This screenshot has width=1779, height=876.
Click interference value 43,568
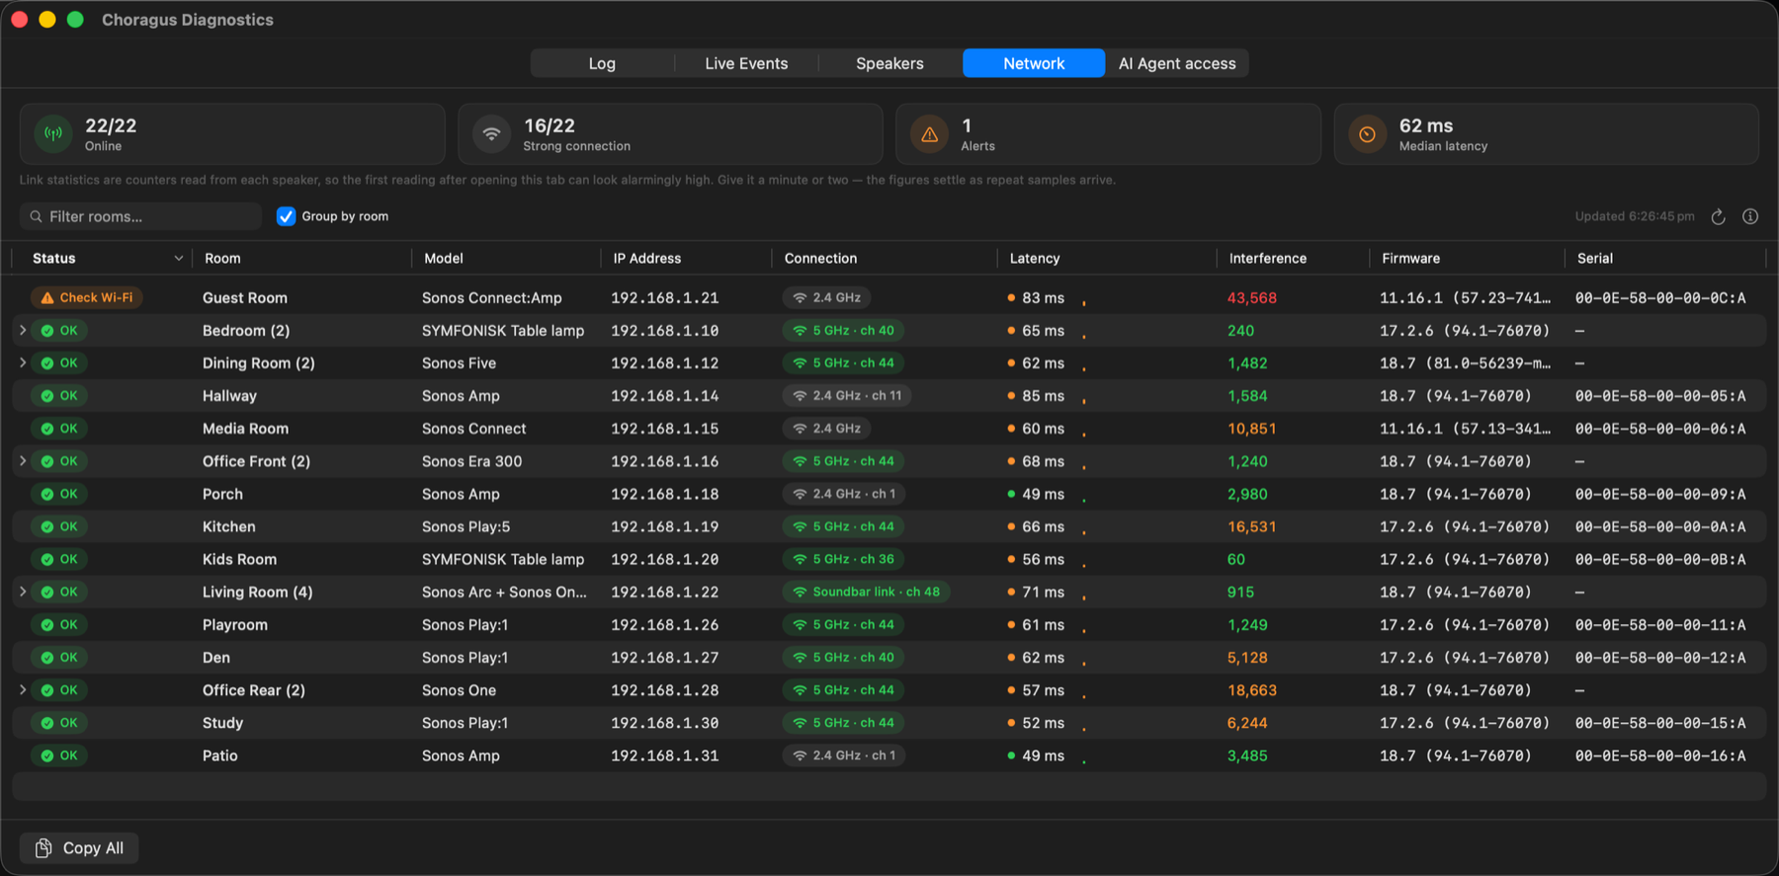1252,297
